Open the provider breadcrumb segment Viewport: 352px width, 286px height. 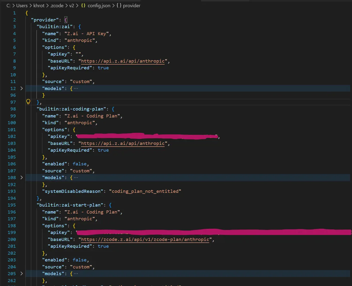click(x=128, y=5)
